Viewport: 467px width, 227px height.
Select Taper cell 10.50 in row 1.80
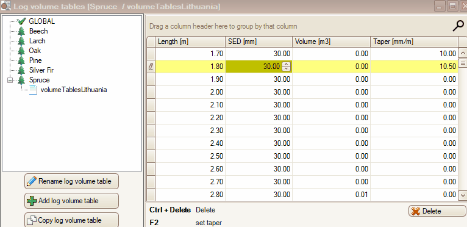point(414,67)
